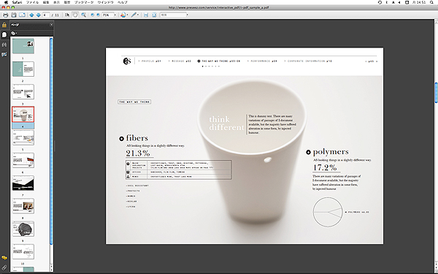Zoom out with the minus button
Screen dimensions: 438x274
(x=93, y=15)
